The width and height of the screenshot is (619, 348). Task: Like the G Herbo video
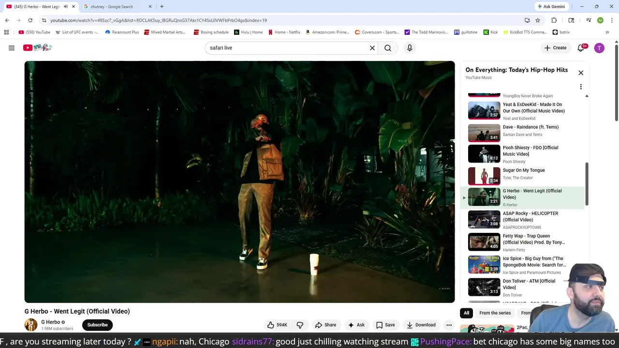[278, 325]
